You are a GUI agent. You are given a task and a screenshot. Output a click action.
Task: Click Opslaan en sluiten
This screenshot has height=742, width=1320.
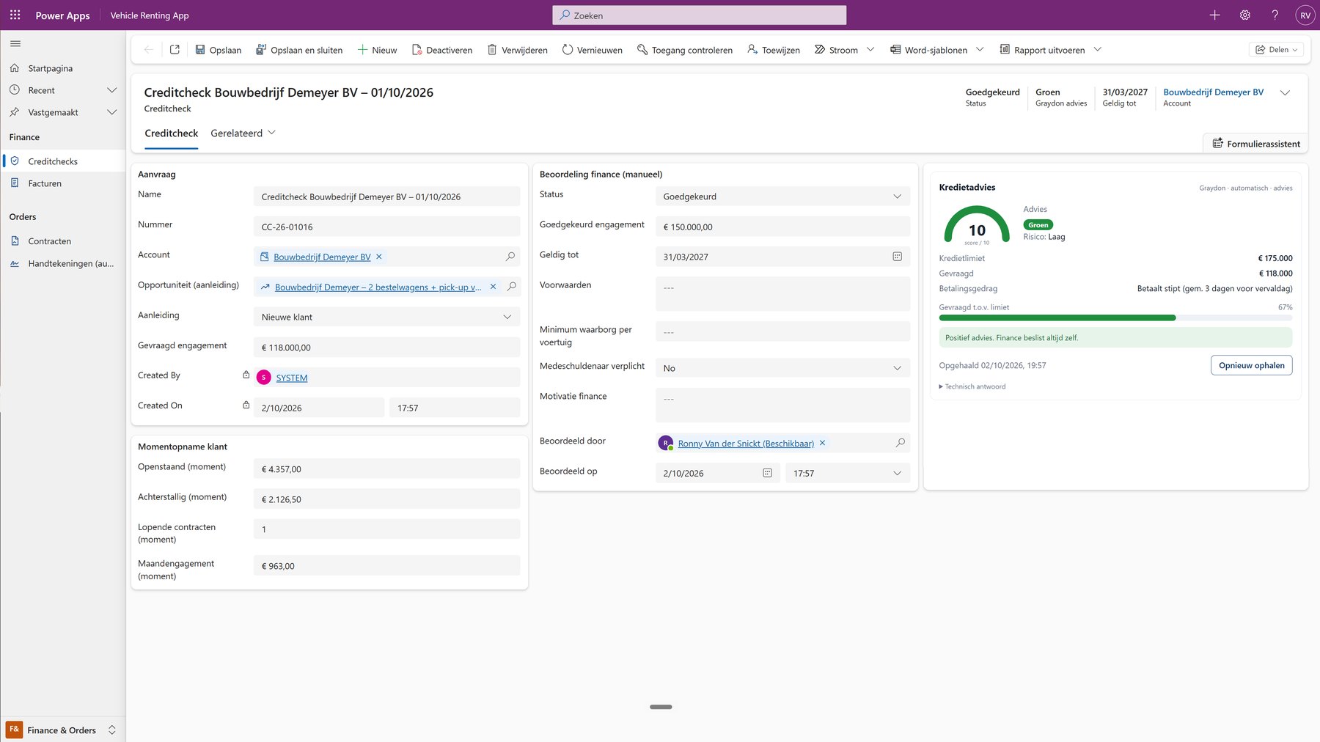pyautogui.click(x=299, y=50)
